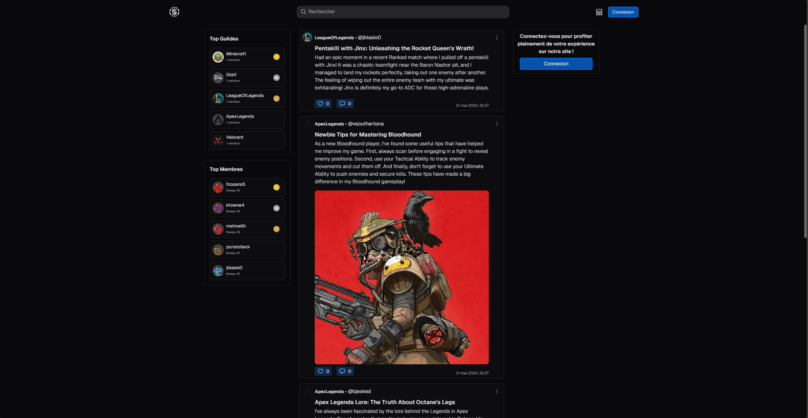Open the Valorant guild entry
The width and height of the screenshot is (808, 418).
(x=247, y=140)
